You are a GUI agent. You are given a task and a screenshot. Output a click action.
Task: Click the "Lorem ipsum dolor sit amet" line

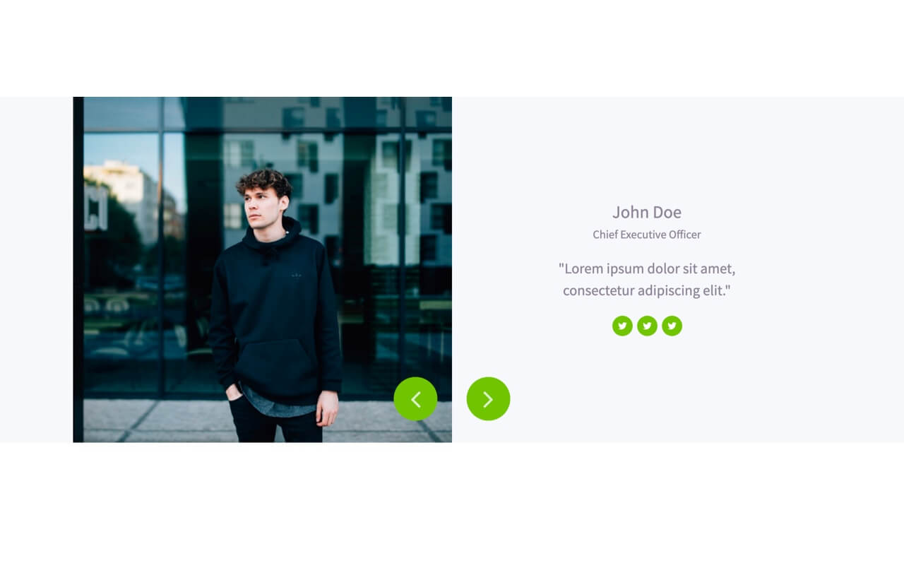pos(647,268)
